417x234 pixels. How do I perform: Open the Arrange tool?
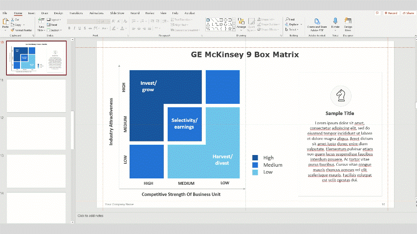(241, 23)
